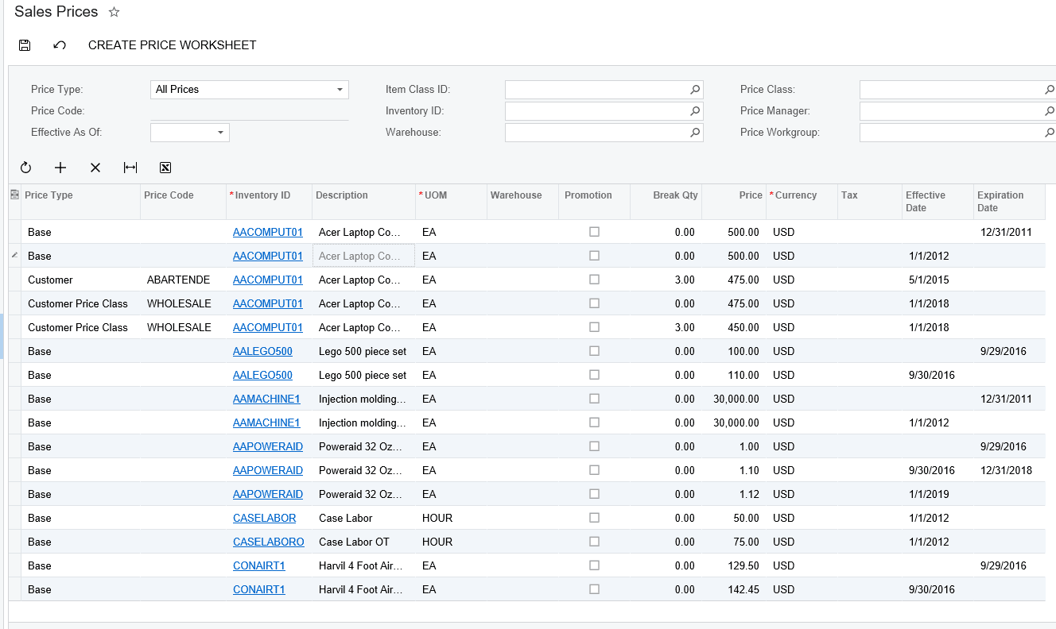Toggle Promotion checkbox for 12/31/2011 AACOMPUT01 row
This screenshot has width=1056, height=629.
(x=594, y=232)
